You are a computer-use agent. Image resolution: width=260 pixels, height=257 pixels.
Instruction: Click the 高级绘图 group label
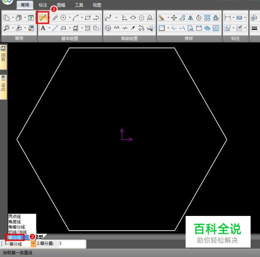click(129, 38)
